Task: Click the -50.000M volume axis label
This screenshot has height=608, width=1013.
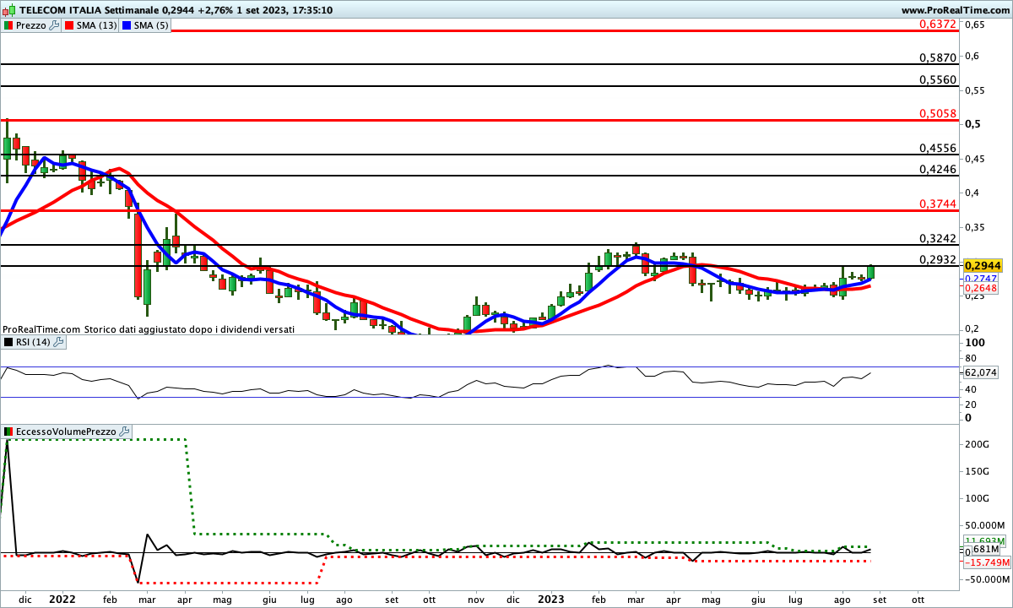Action: coord(985,579)
